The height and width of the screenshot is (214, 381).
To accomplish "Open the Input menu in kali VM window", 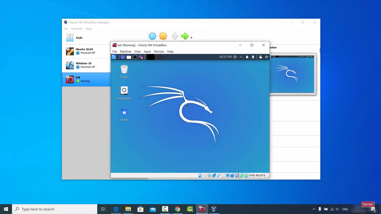I will click(x=147, y=52).
